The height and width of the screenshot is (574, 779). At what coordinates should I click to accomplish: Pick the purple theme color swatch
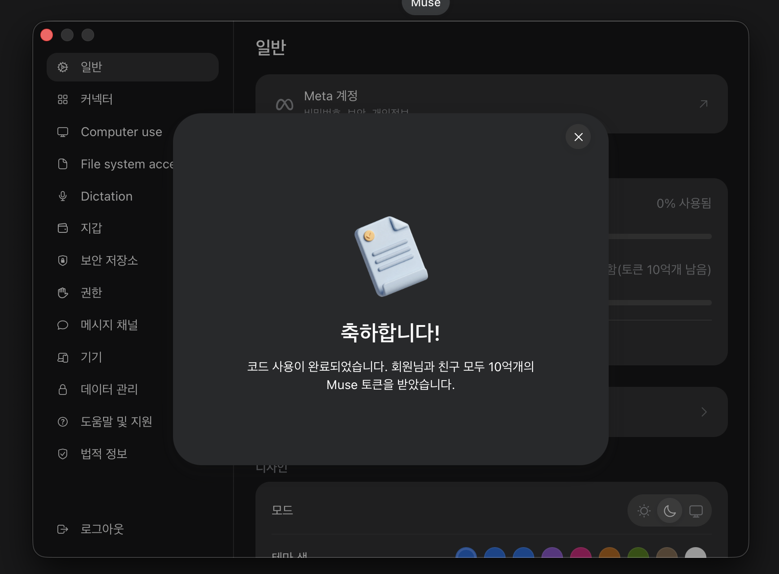click(x=552, y=553)
